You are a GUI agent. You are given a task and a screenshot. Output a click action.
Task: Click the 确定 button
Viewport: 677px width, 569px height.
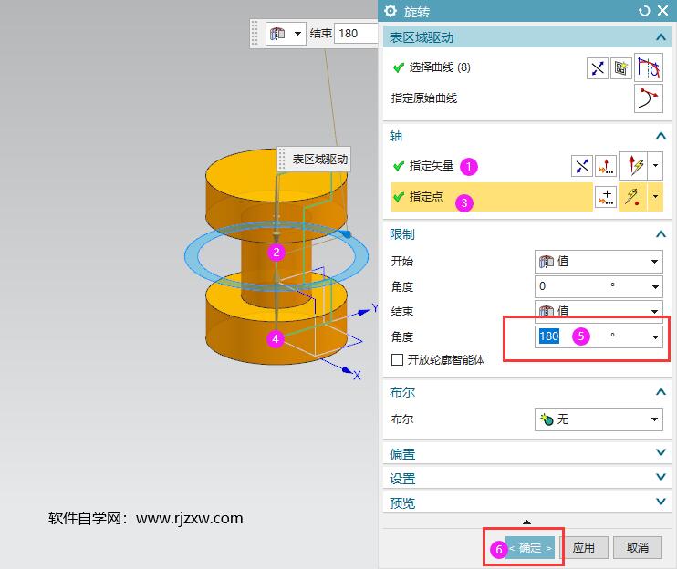[530, 548]
